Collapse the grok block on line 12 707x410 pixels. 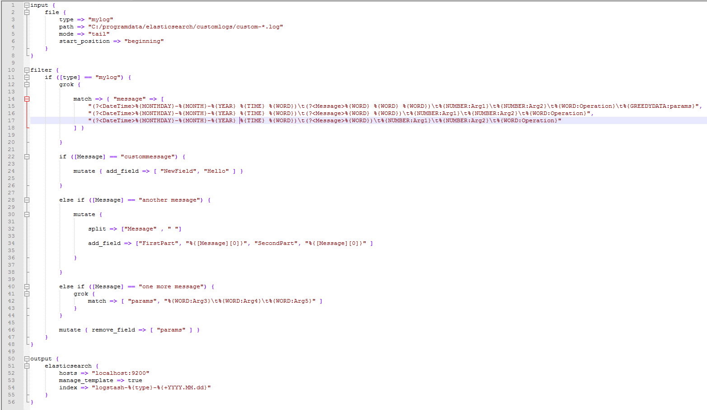[27, 84]
